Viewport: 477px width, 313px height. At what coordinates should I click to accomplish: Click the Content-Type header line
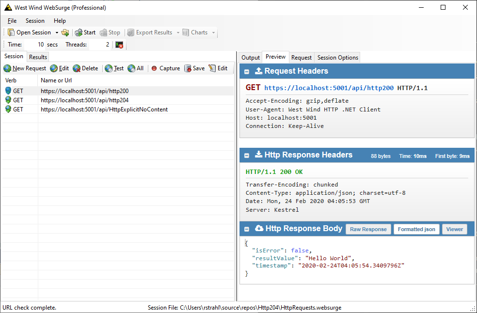pyautogui.click(x=325, y=193)
